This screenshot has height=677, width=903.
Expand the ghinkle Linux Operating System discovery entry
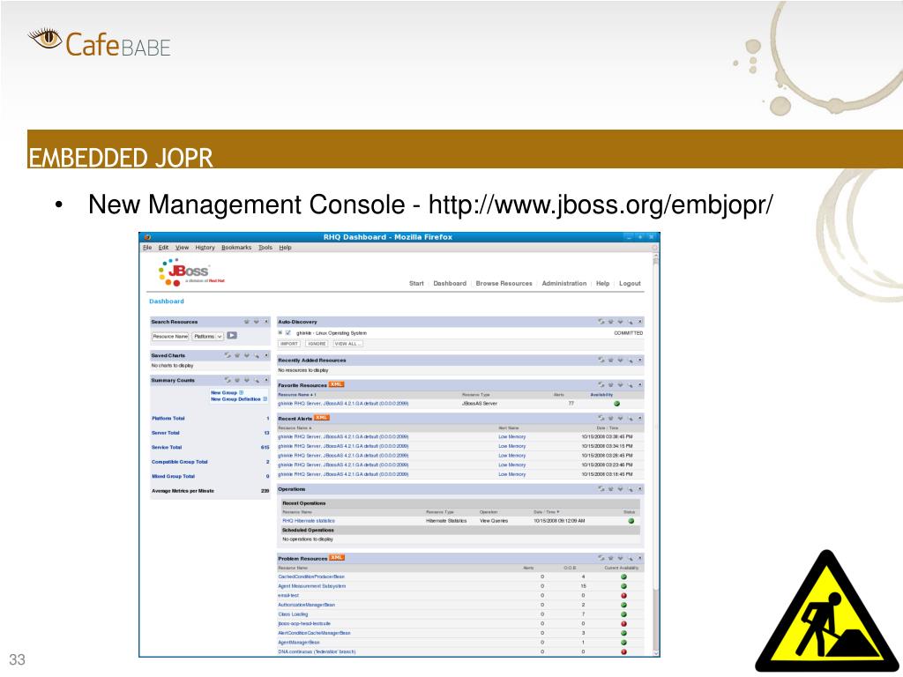[280, 332]
